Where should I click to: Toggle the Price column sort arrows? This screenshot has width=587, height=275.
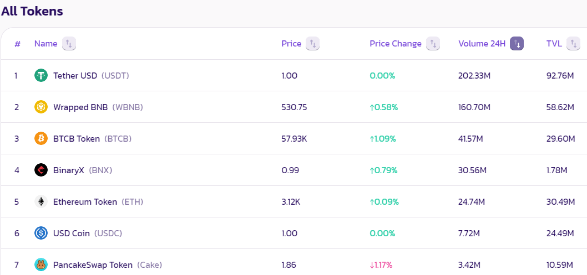tap(313, 44)
